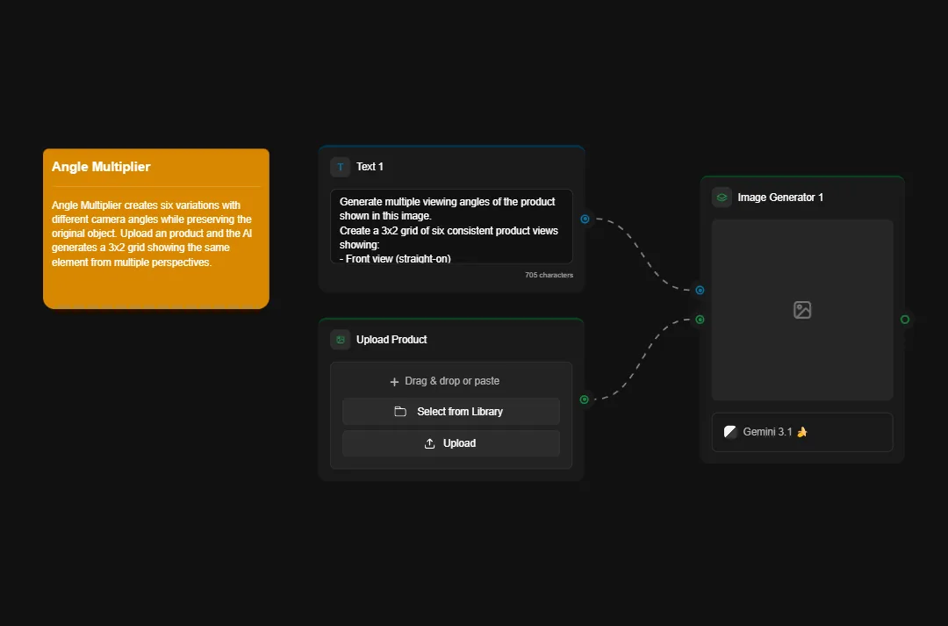Click the banana emoji next to Gemini 3.1
The image size is (948, 626).
(804, 431)
